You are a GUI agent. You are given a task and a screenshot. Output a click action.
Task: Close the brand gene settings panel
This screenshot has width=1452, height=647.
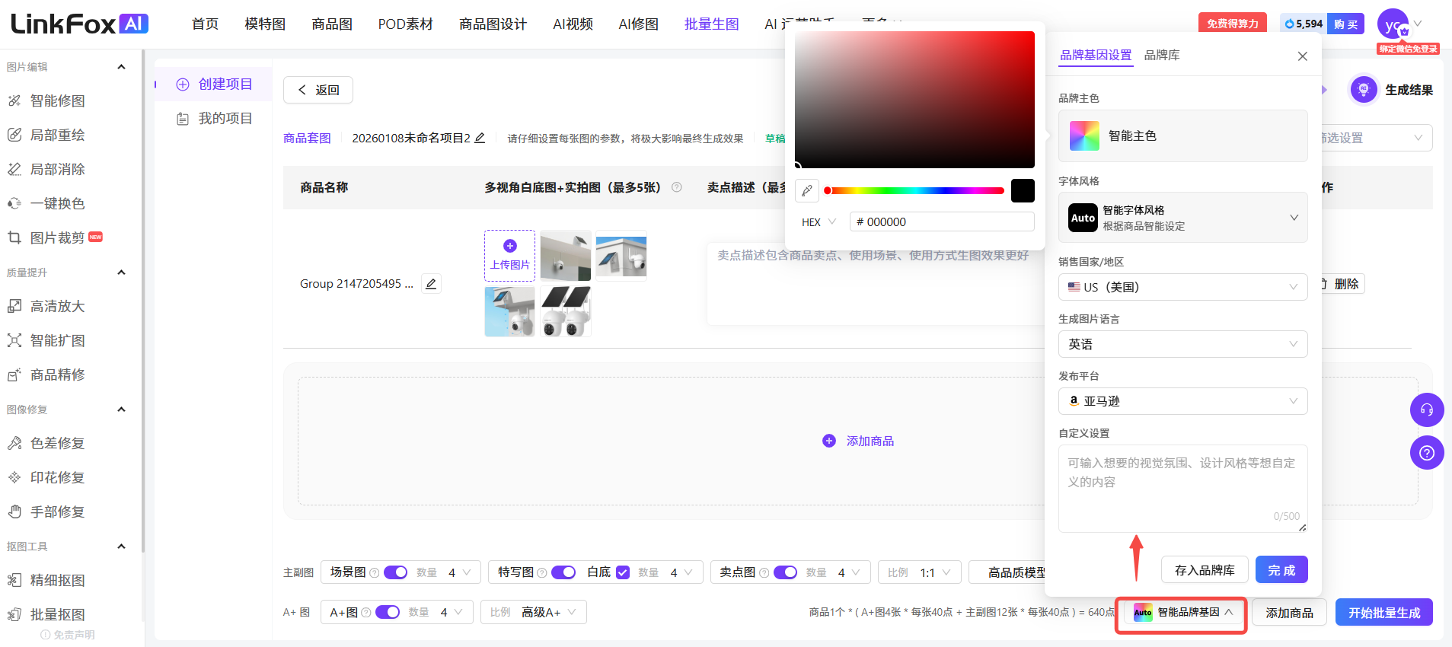pyautogui.click(x=1303, y=56)
